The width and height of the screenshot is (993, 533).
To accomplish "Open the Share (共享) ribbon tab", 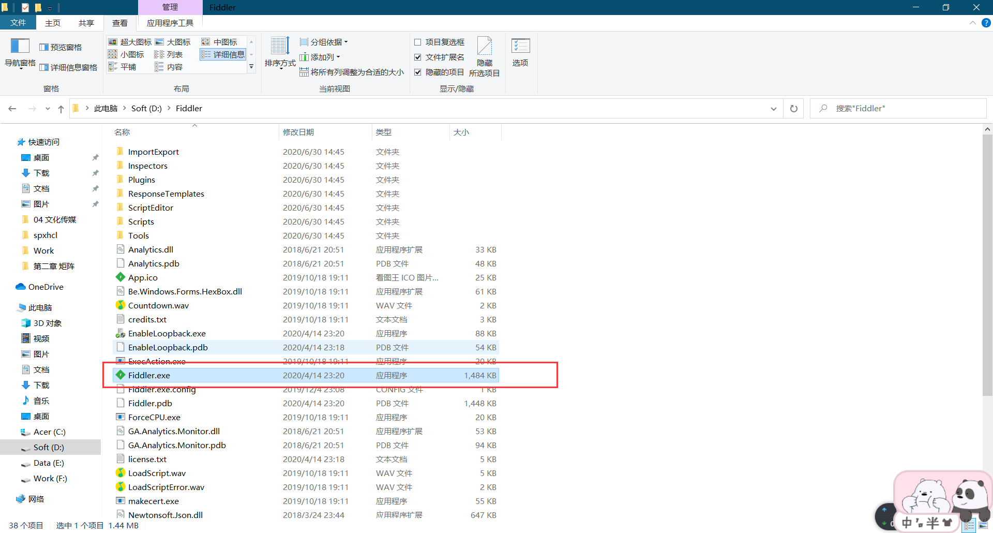I will coord(86,23).
